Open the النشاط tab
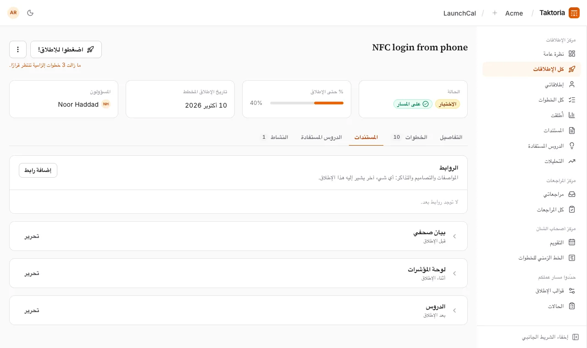This screenshot has width=587, height=348. coord(274,137)
